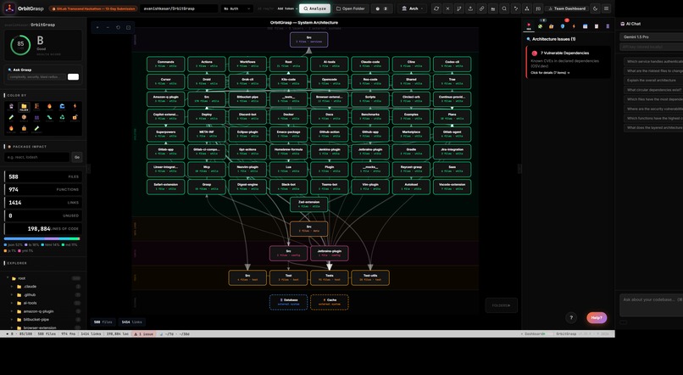Image resolution: width=683 pixels, height=375 pixels.
Task: Click the chain link icon in toolbar
Action: tap(481, 8)
